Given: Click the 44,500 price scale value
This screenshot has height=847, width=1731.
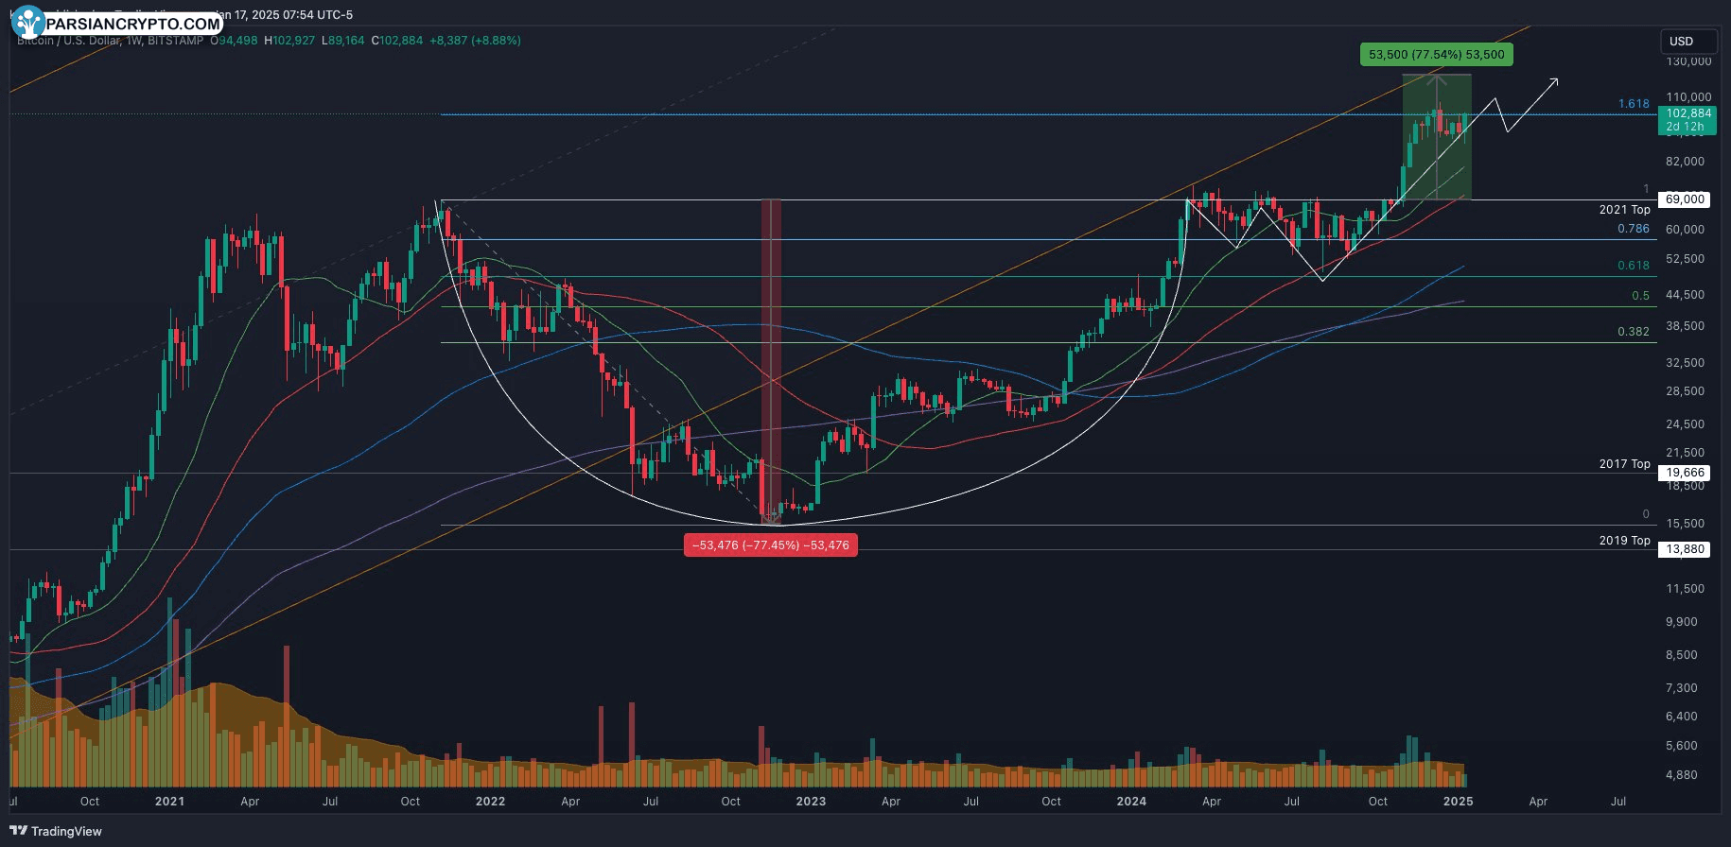Looking at the screenshot, I should click(x=1685, y=295).
